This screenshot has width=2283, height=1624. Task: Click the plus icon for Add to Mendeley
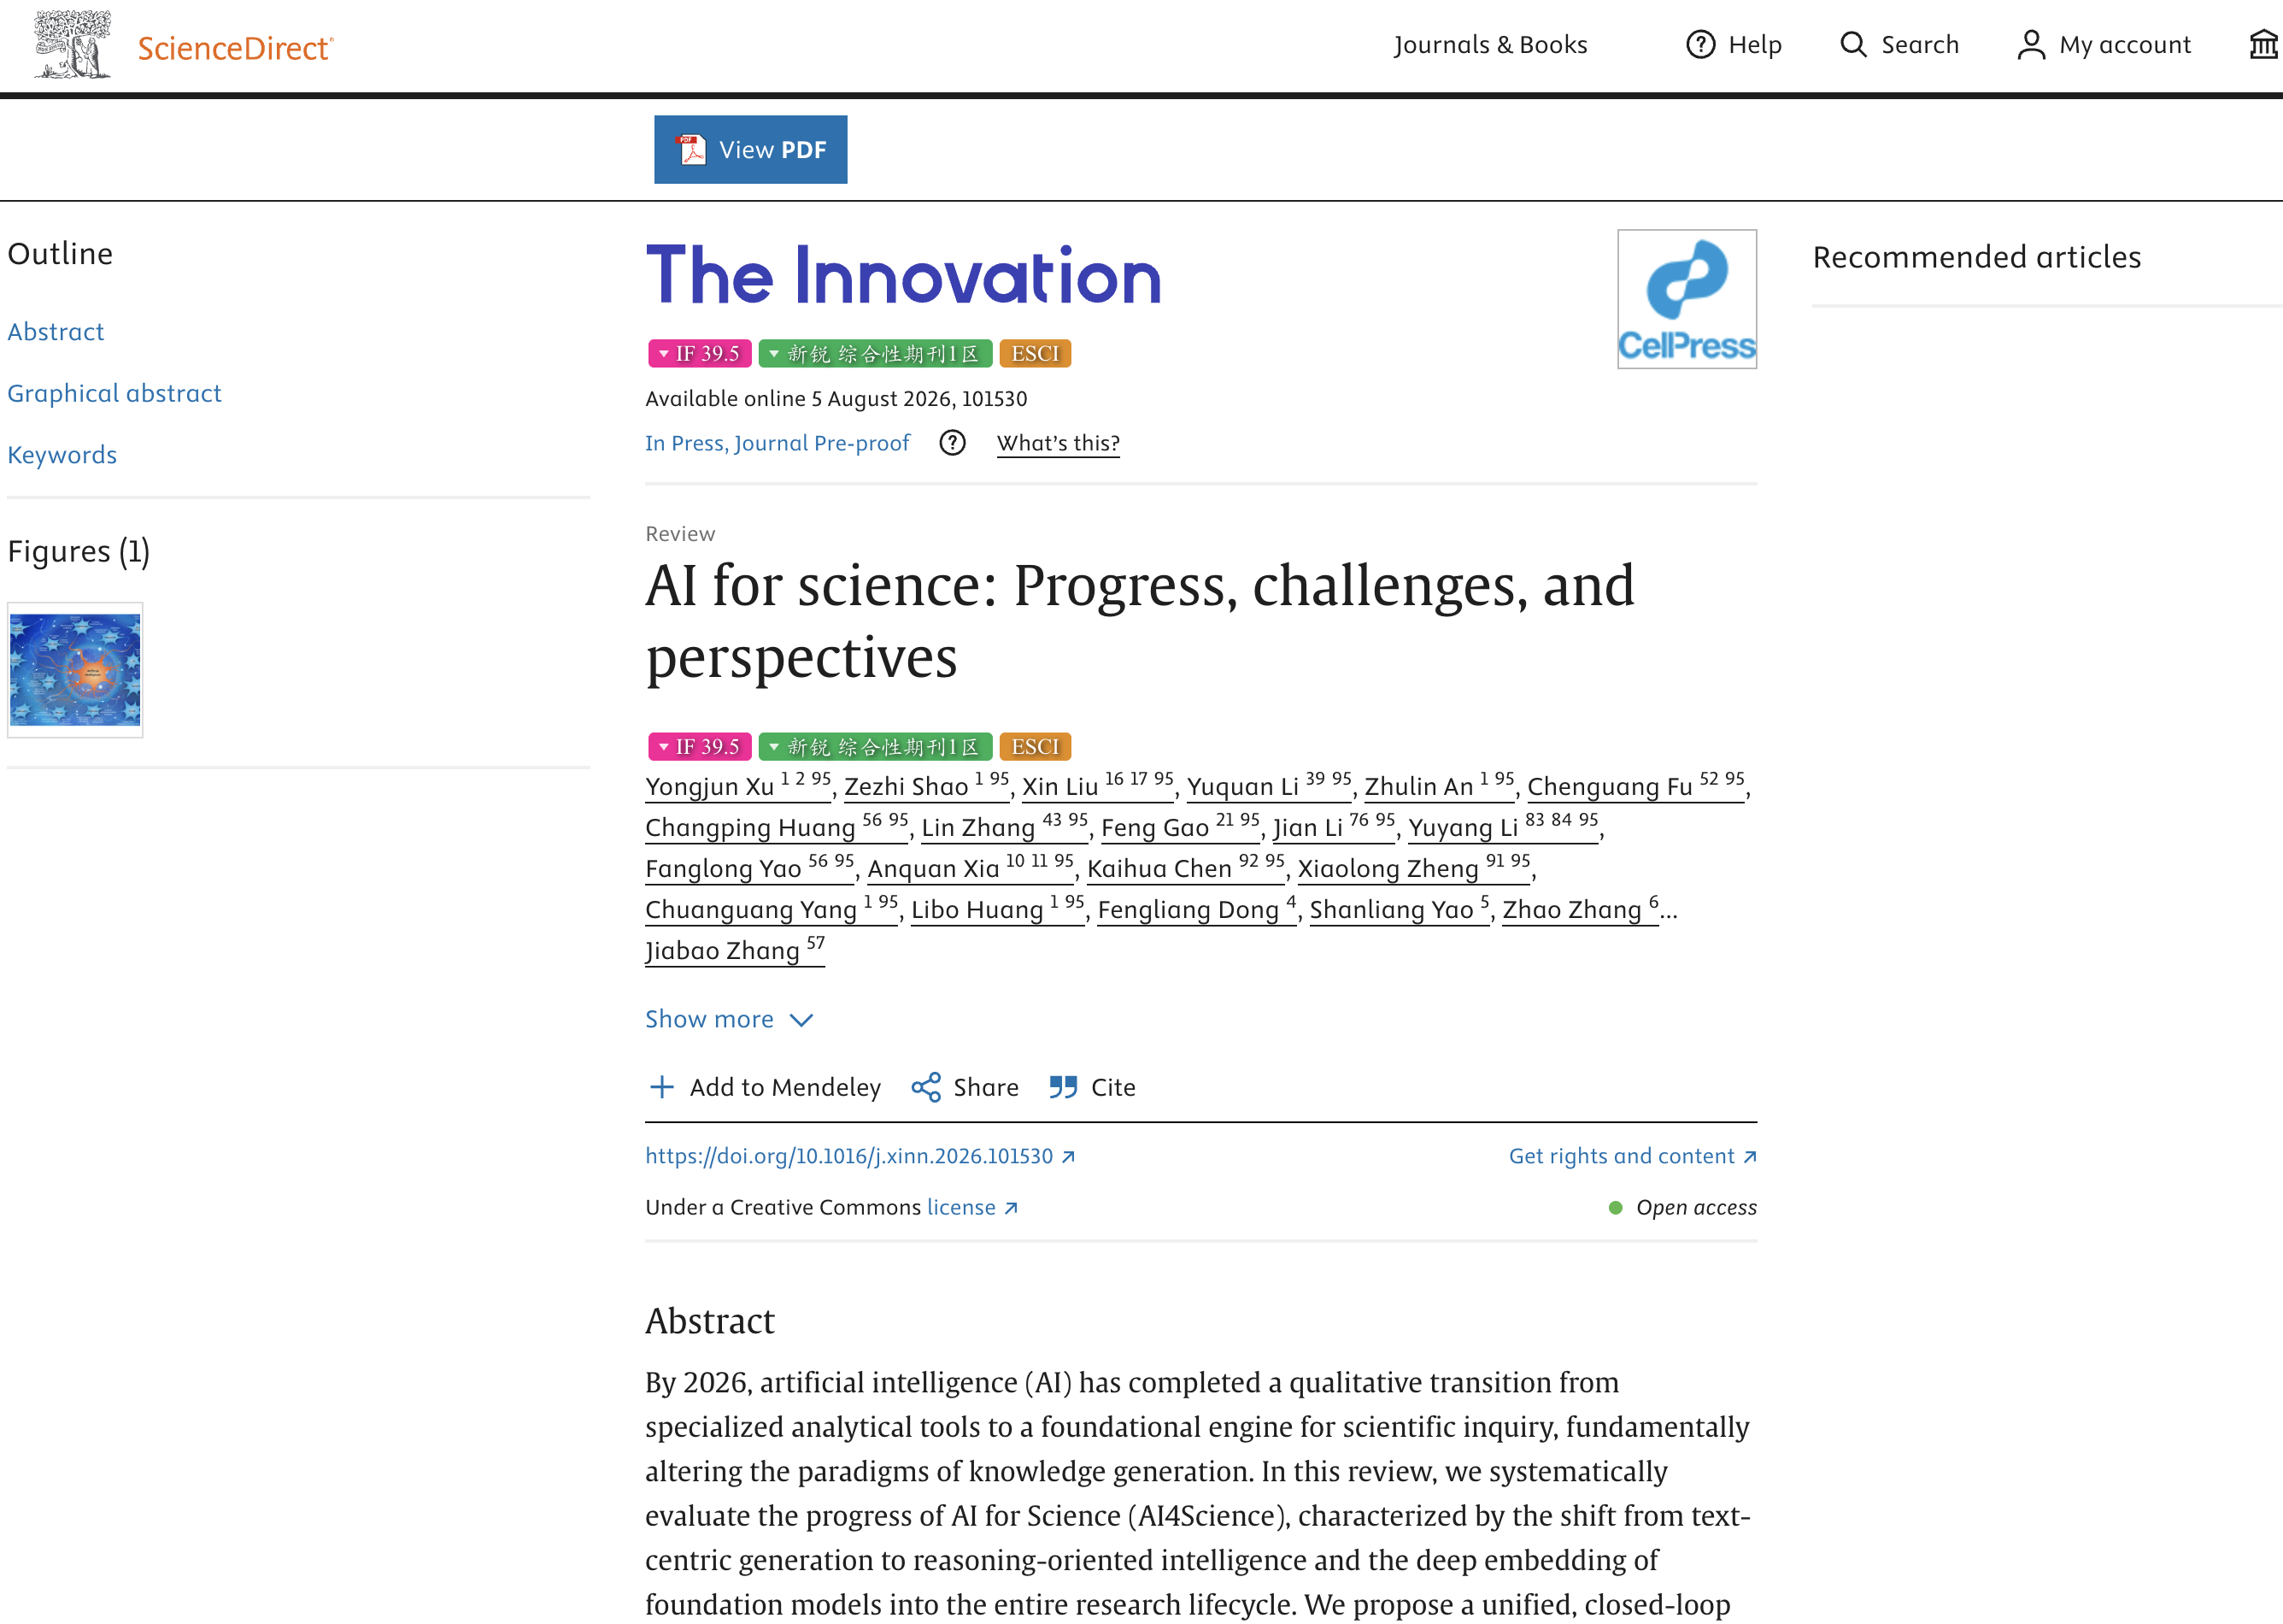661,1087
